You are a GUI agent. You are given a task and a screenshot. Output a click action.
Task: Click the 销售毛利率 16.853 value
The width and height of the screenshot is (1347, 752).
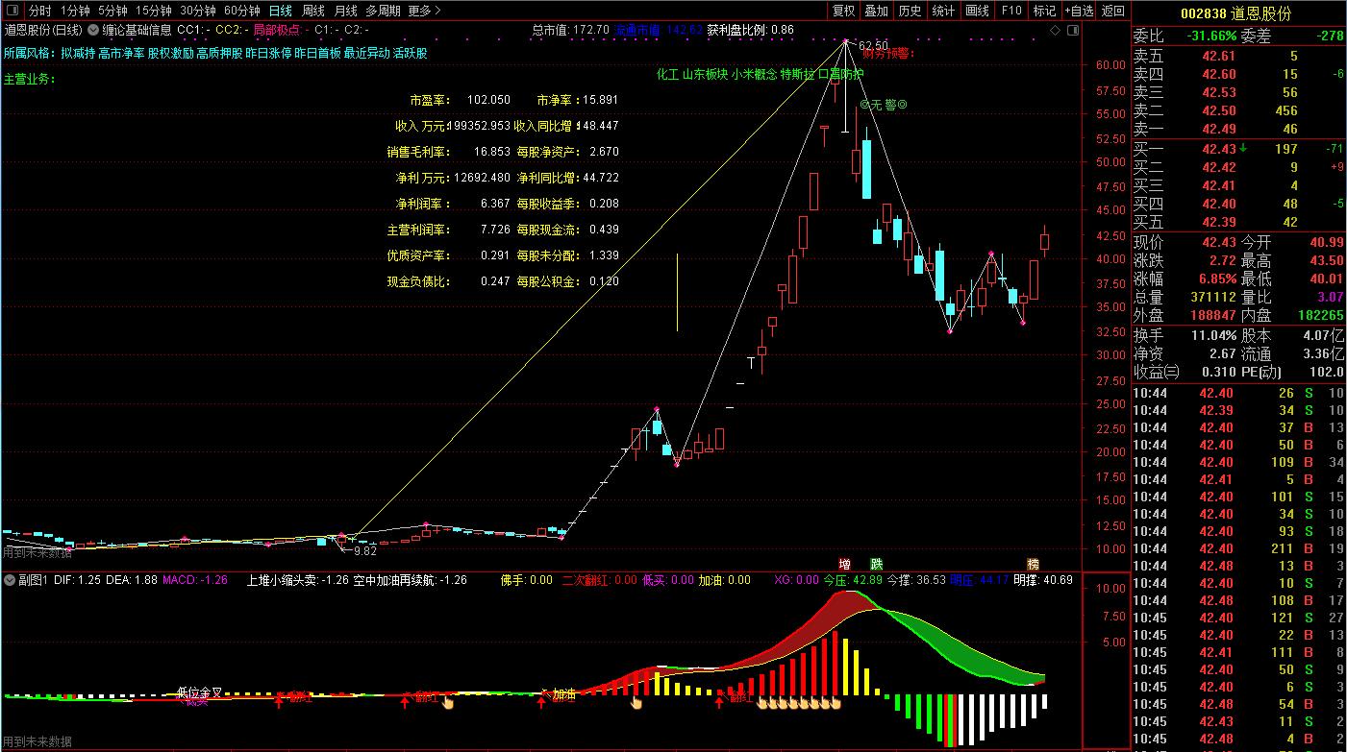point(492,152)
